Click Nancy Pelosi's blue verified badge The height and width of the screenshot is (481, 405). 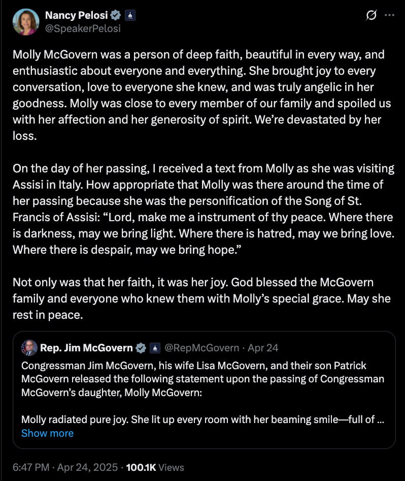tap(115, 15)
